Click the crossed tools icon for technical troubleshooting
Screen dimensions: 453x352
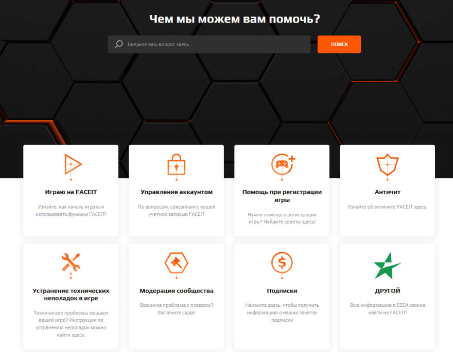click(71, 264)
